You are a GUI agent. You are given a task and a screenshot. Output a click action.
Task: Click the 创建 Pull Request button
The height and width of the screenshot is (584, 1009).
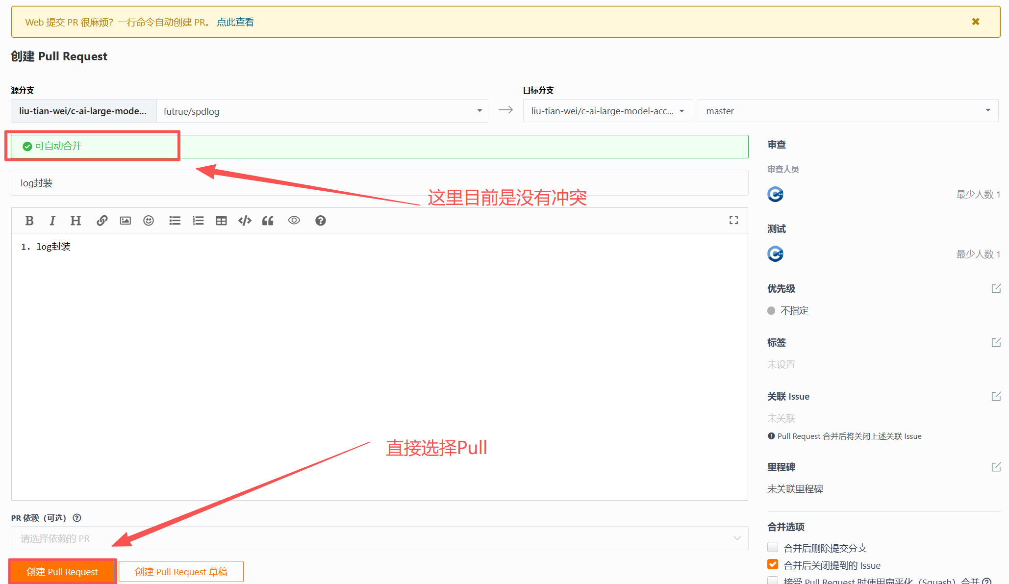tap(62, 572)
